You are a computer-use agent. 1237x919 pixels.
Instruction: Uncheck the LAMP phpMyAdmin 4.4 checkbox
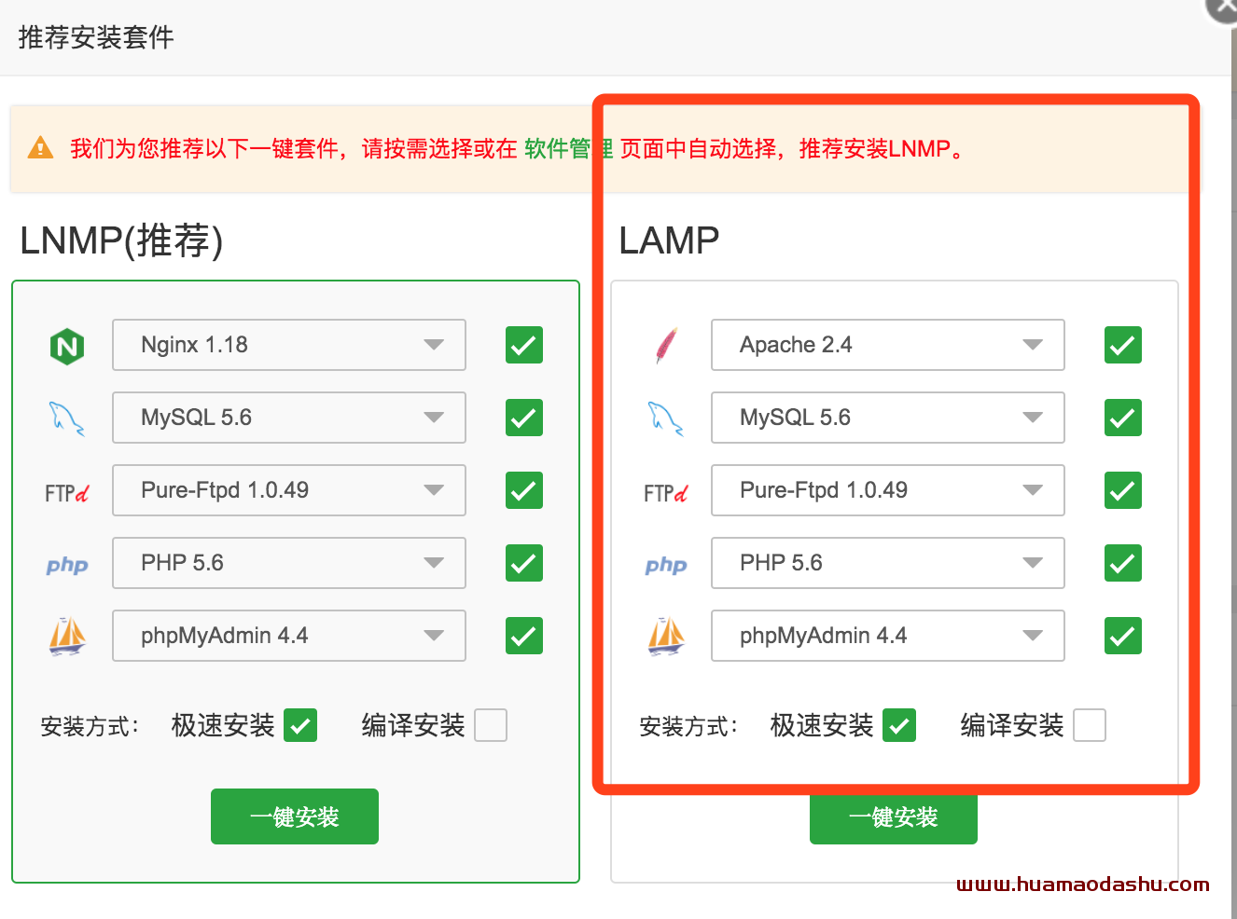pos(1123,636)
